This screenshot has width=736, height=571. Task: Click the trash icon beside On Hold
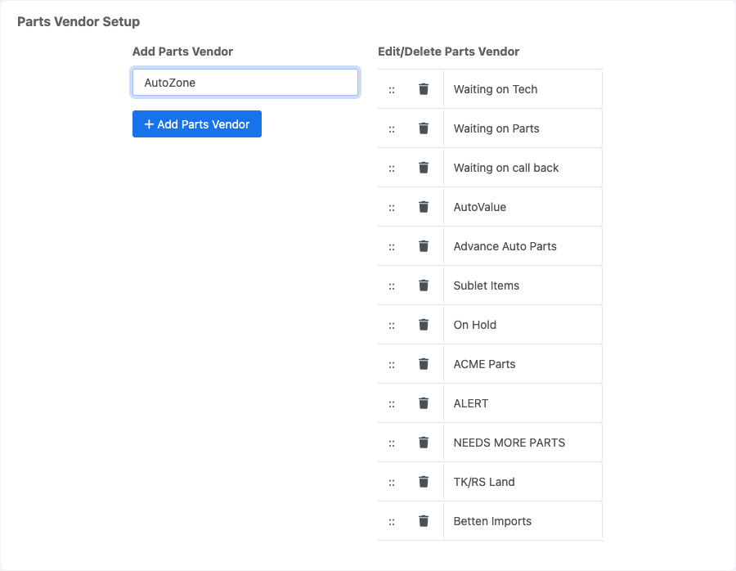[x=424, y=325]
